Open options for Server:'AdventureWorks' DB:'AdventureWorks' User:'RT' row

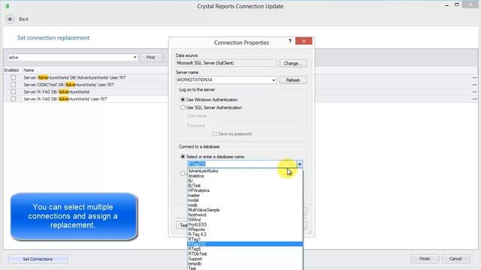pos(474,78)
